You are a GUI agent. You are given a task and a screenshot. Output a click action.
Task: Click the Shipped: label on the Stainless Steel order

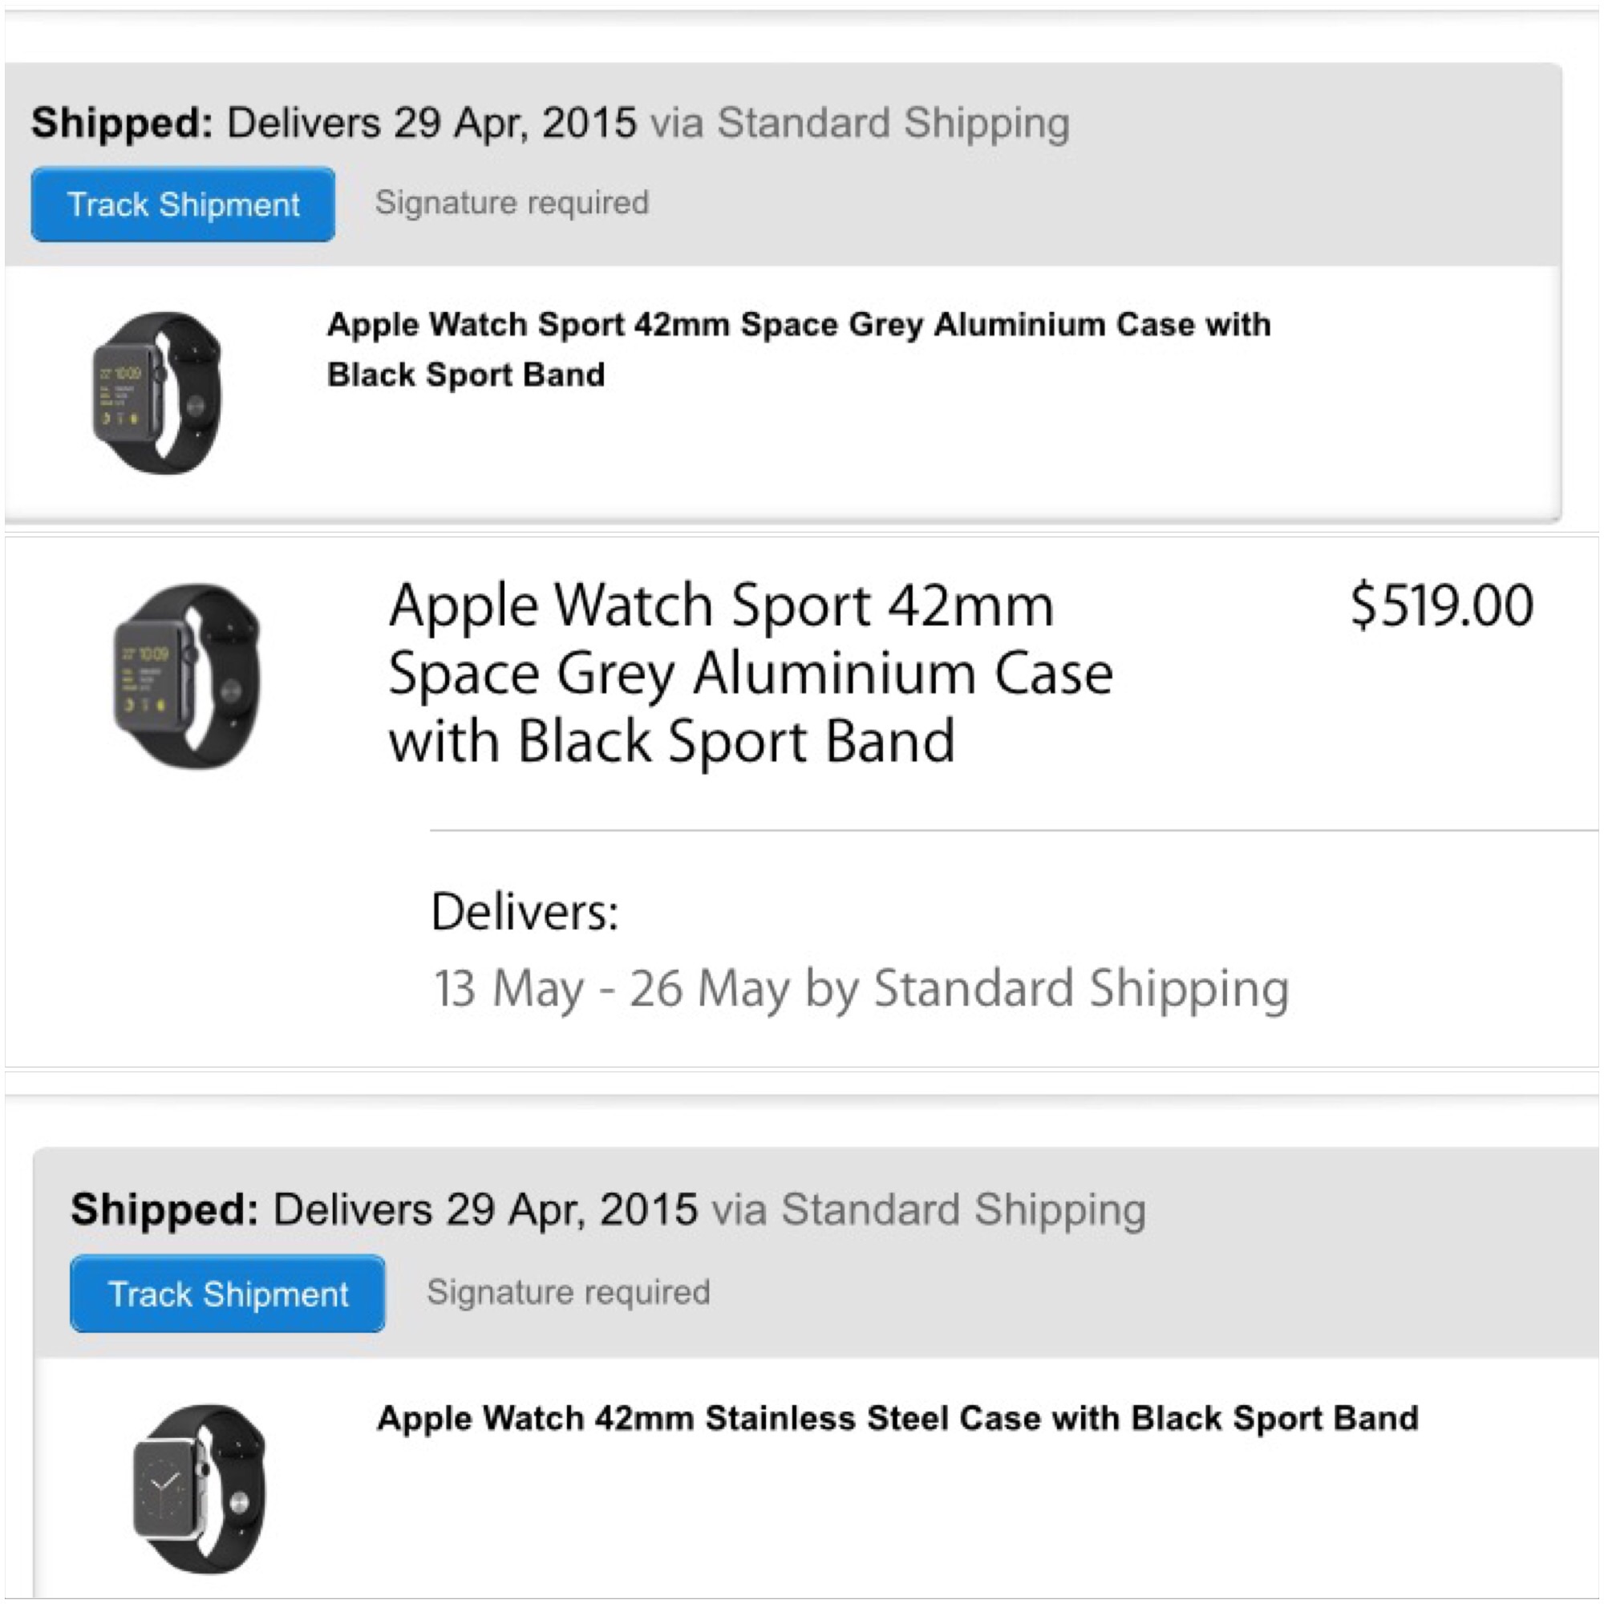(164, 1209)
